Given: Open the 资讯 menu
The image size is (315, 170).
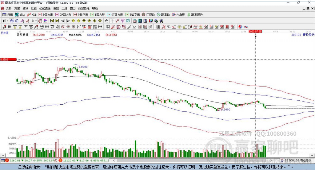Looking at the screenshot, I should click(x=25, y=8).
